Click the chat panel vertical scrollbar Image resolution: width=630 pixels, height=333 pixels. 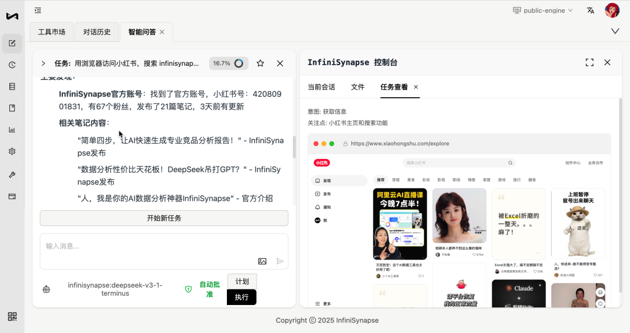click(294, 147)
